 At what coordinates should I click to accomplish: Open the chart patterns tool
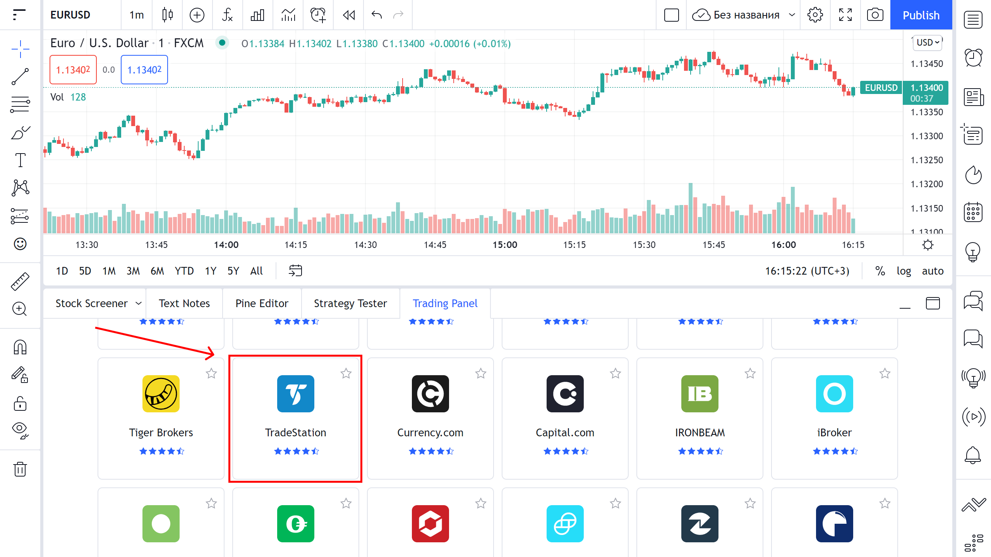pyautogui.click(x=20, y=188)
